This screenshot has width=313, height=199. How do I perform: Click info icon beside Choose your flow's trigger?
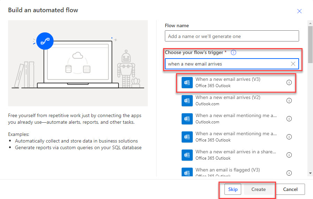[234, 53]
